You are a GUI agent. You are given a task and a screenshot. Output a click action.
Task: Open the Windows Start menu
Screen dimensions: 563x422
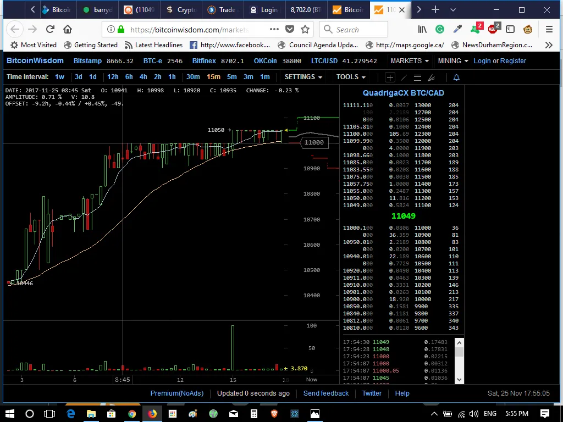click(x=10, y=414)
